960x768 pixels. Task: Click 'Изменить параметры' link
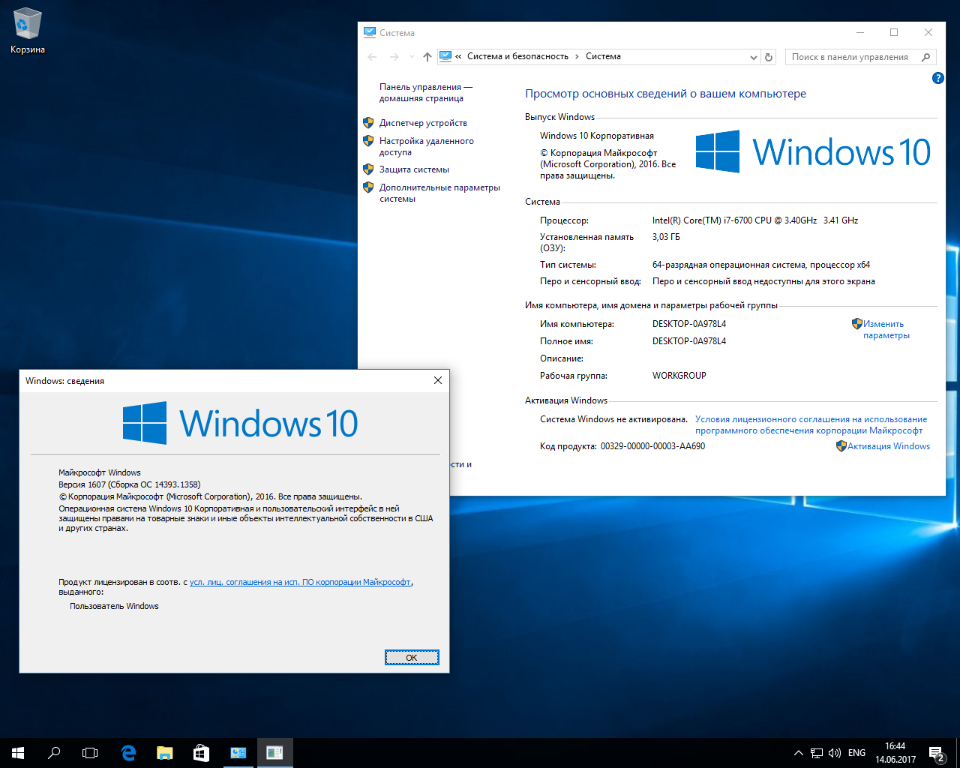coord(885,329)
